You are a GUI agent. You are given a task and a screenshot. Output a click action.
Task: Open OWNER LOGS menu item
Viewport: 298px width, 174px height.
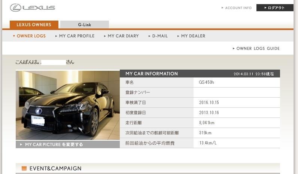coord(29,36)
